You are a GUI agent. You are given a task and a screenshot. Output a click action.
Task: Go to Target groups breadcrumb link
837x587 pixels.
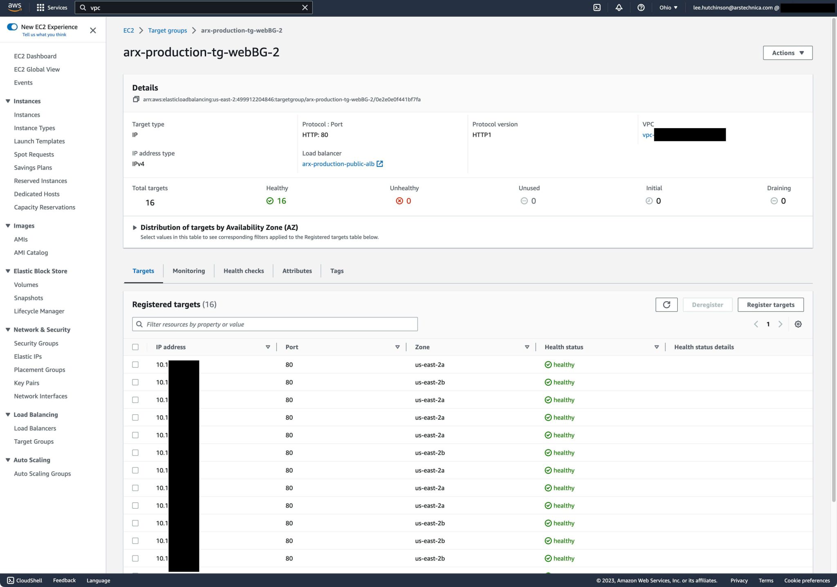[167, 30]
